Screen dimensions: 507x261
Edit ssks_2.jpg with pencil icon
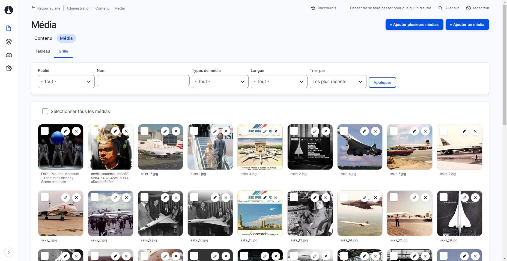tap(315, 131)
